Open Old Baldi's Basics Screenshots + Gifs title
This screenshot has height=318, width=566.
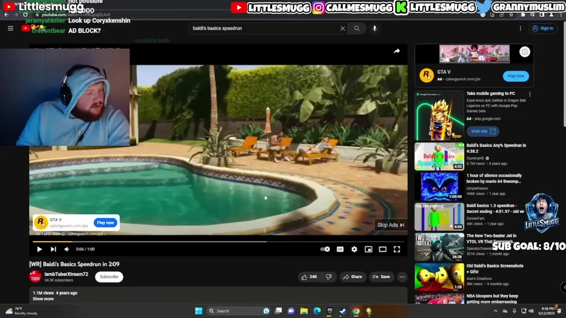point(495,269)
